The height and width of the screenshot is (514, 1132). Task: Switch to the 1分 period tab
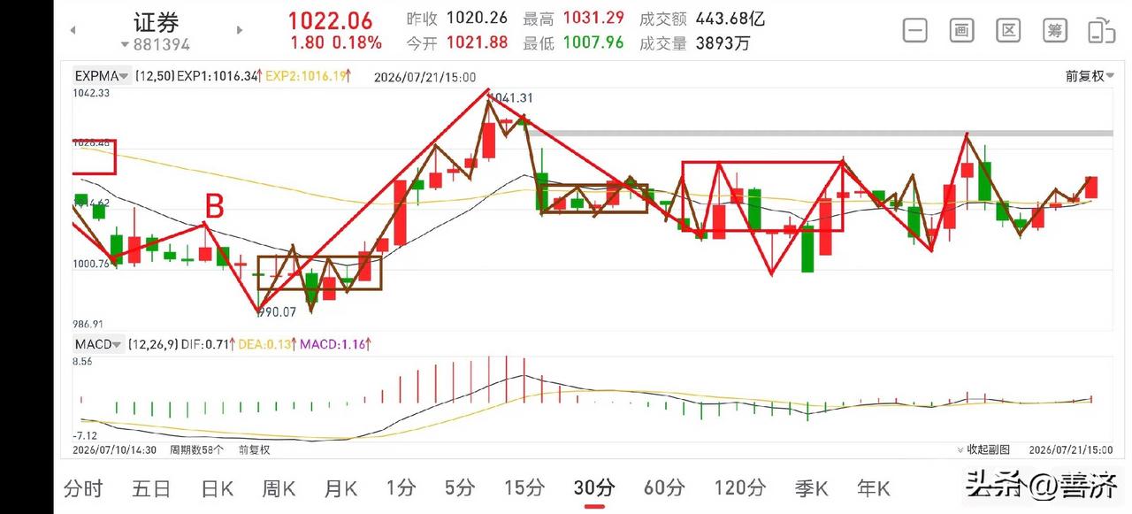pyautogui.click(x=401, y=487)
